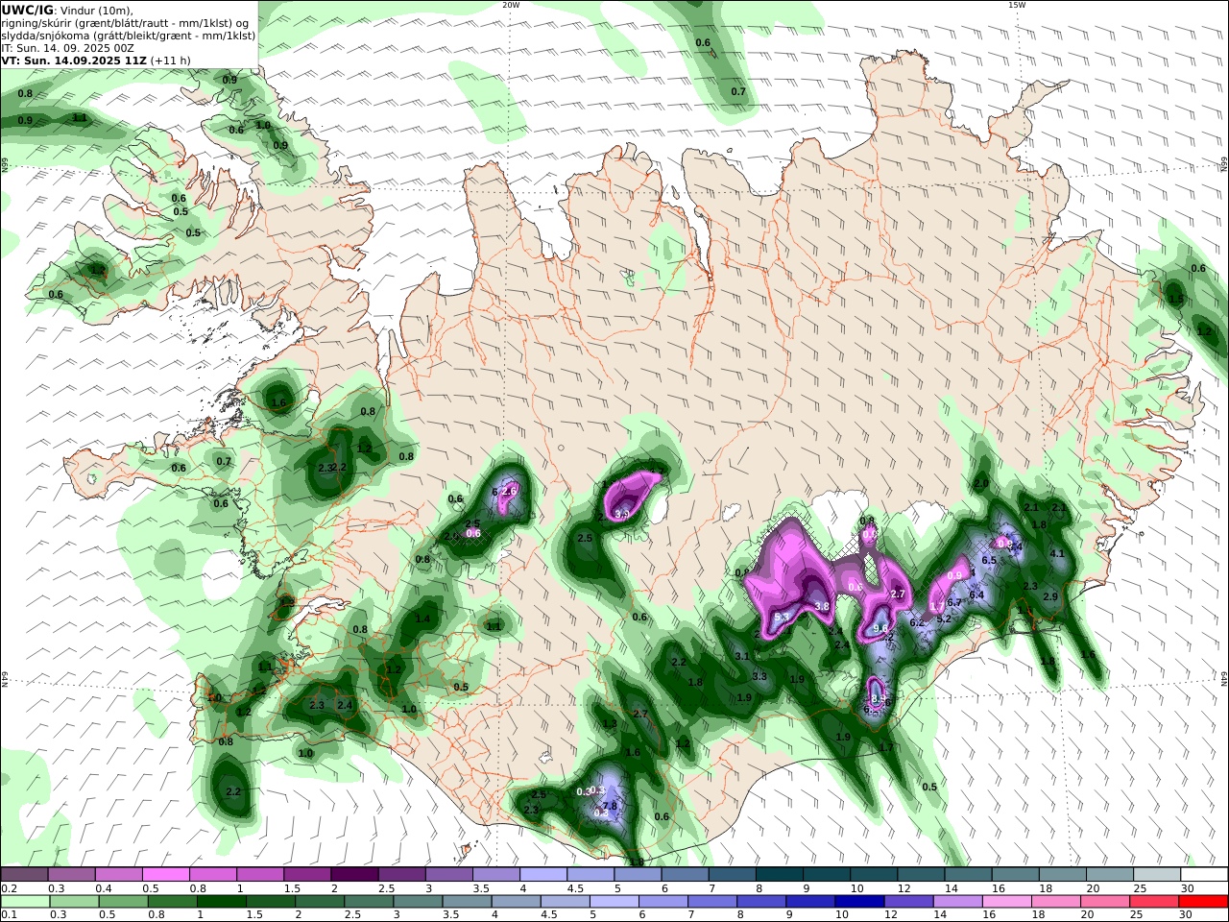Select the palest green 0.1 rain swatch

[25, 902]
